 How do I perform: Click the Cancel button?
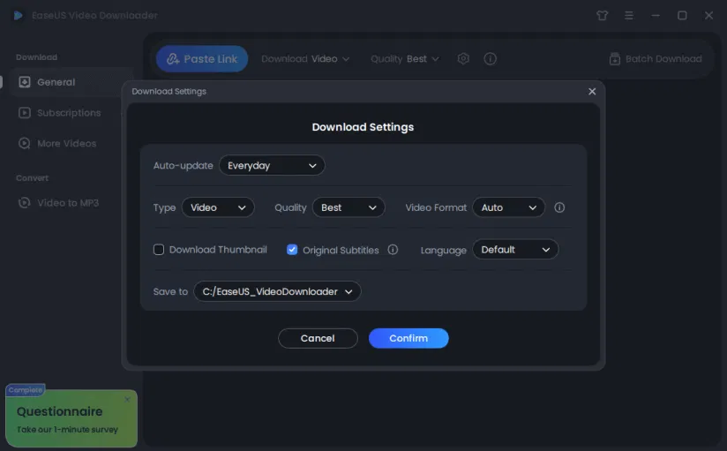(x=318, y=338)
